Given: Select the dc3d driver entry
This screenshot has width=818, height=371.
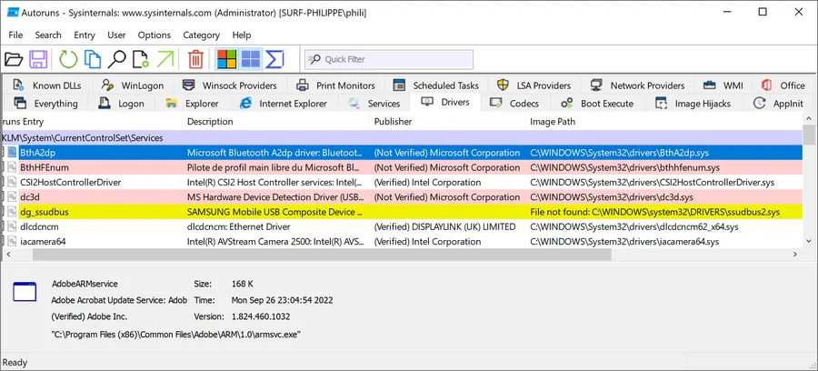Looking at the screenshot, I should [402, 197].
